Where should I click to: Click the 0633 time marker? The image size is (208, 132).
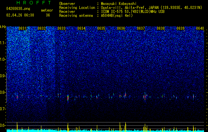click(62, 28)
